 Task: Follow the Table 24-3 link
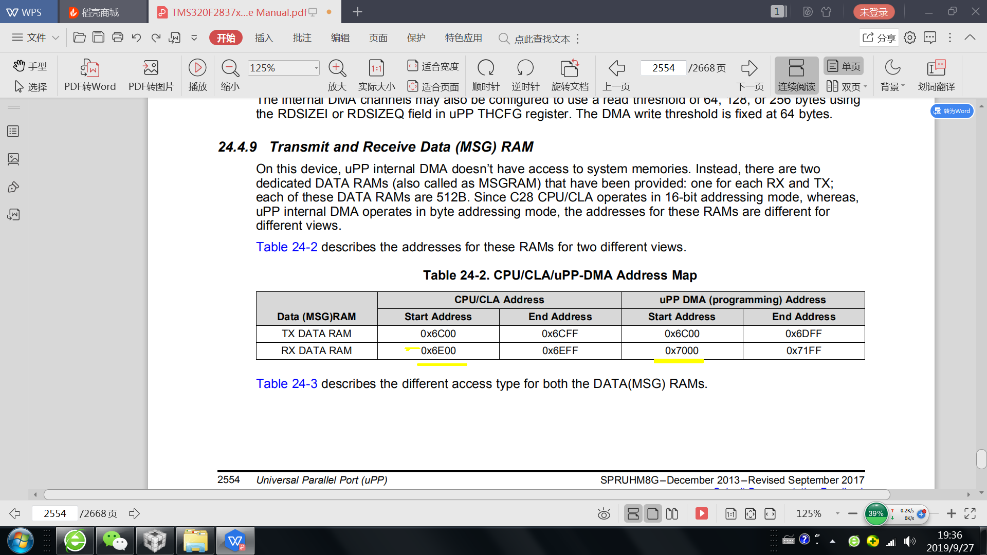point(286,384)
